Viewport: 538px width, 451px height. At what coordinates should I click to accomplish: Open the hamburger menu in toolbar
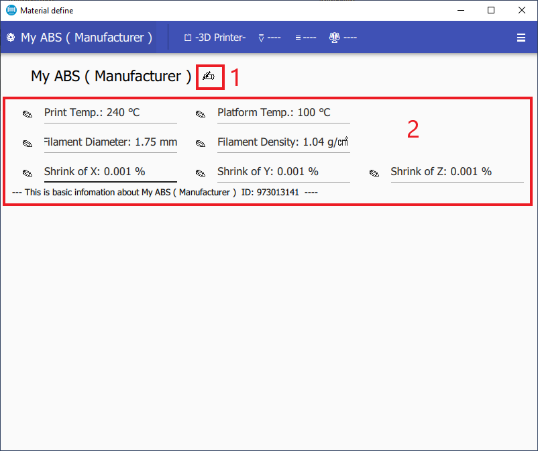coord(521,38)
